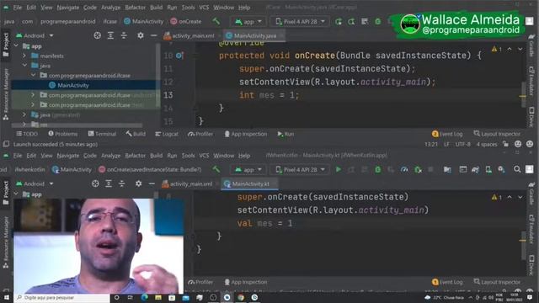Click the onCreate override gutter icon in ifCase editor

(x=179, y=56)
